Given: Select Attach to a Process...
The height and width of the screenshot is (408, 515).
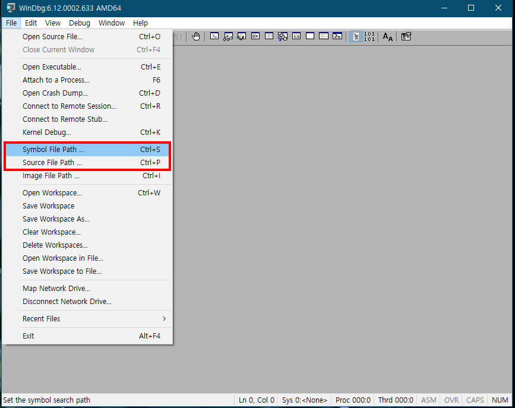Looking at the screenshot, I should pos(87,80).
